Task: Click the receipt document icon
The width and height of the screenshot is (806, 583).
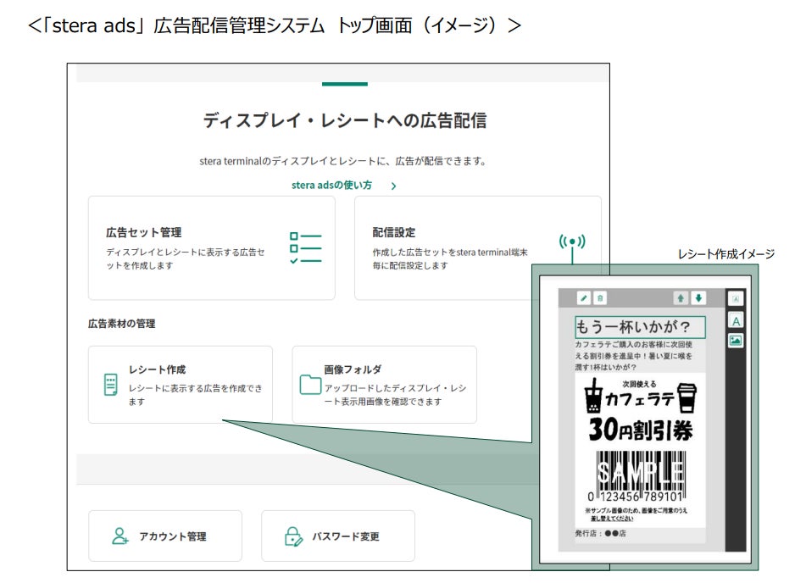Action: tap(110, 385)
